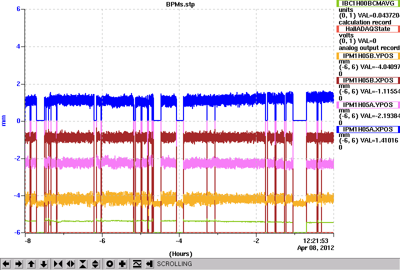Click the pan left arrow button
400x270 pixels.
click(6, 264)
